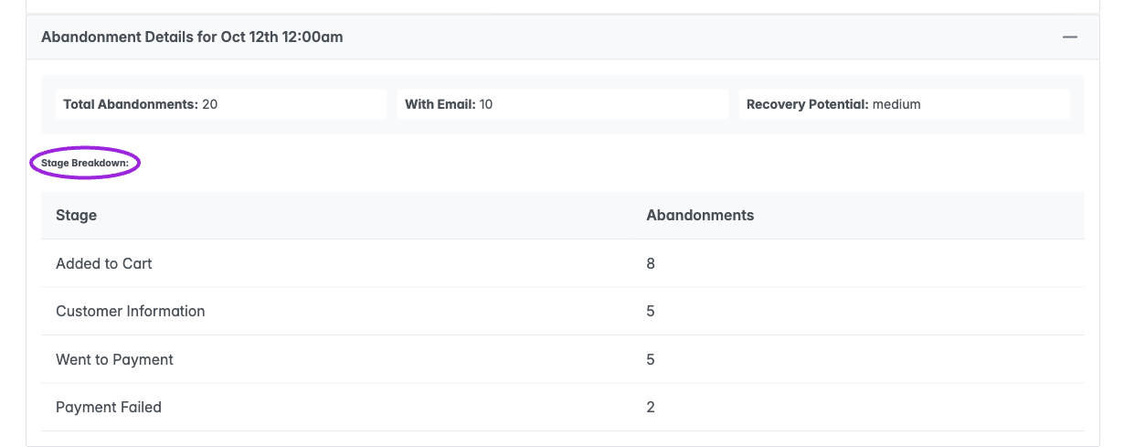This screenshot has height=447, width=1124.
Task: Click the value 5 for Went to Payment
Action: 651,359
